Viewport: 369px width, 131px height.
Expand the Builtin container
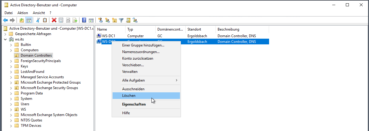(11, 45)
